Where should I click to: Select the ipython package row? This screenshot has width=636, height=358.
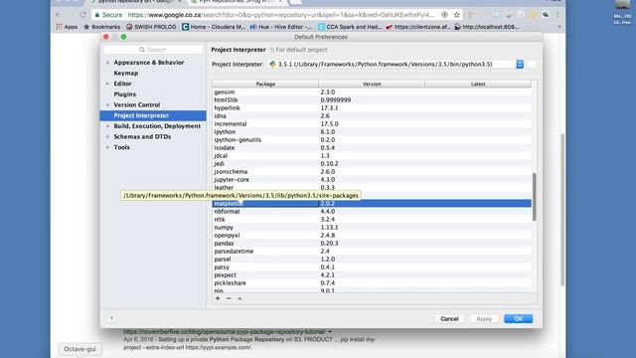[372, 132]
